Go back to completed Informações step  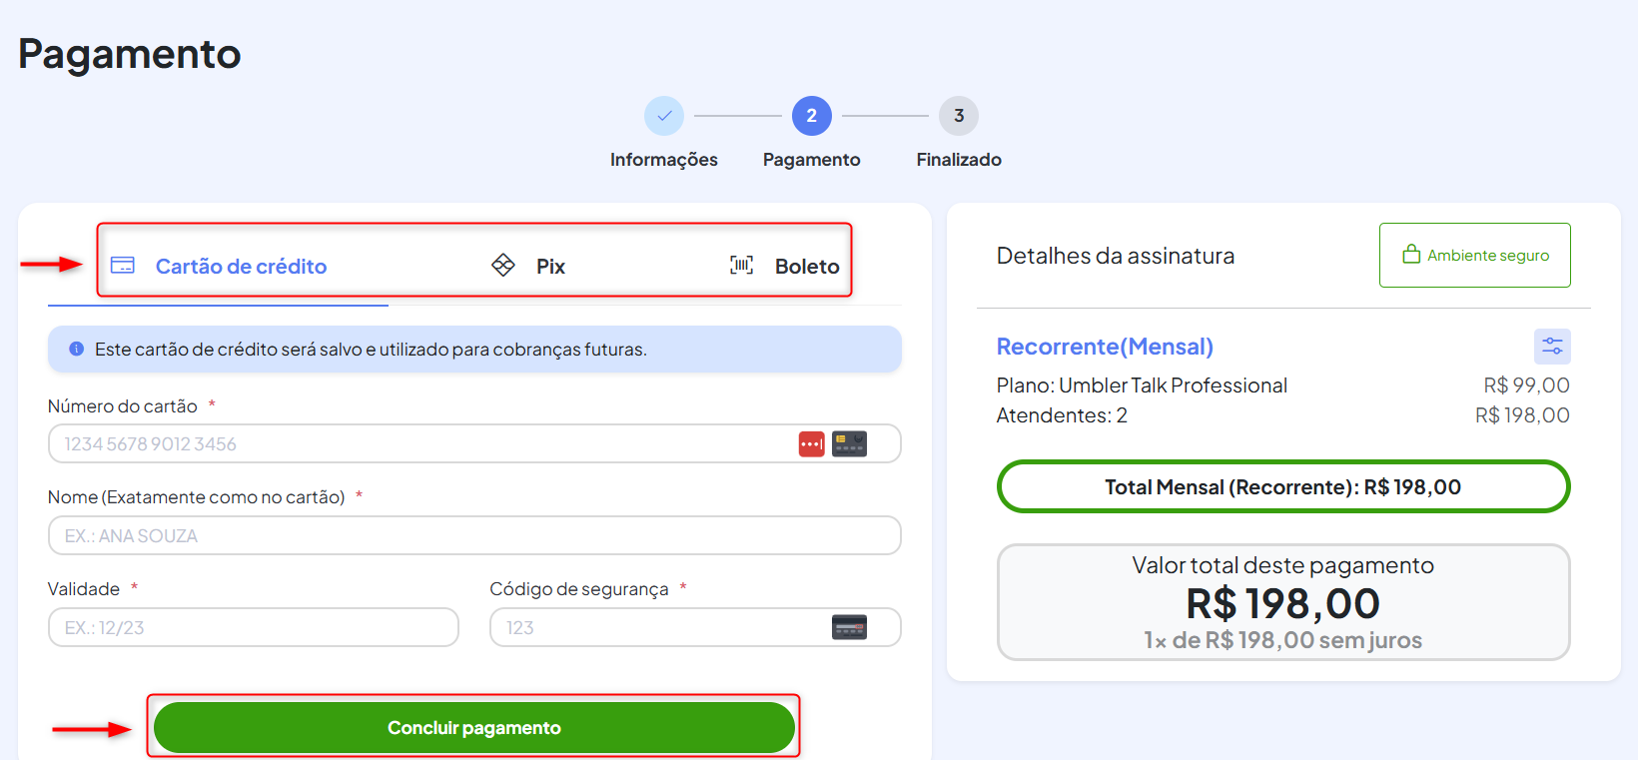pos(664,116)
